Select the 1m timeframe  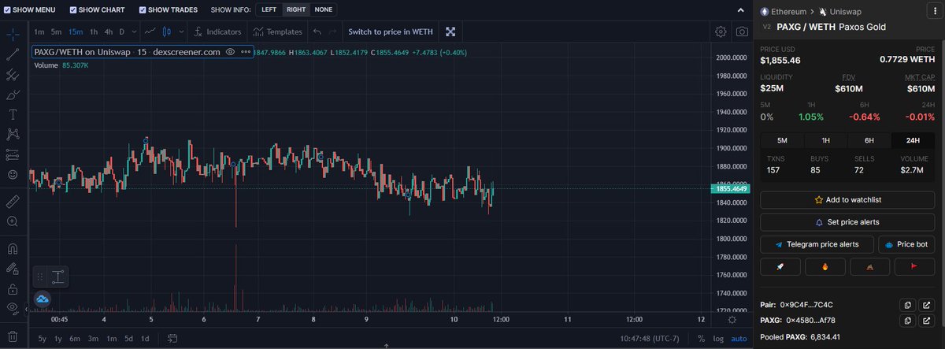pyautogui.click(x=39, y=32)
